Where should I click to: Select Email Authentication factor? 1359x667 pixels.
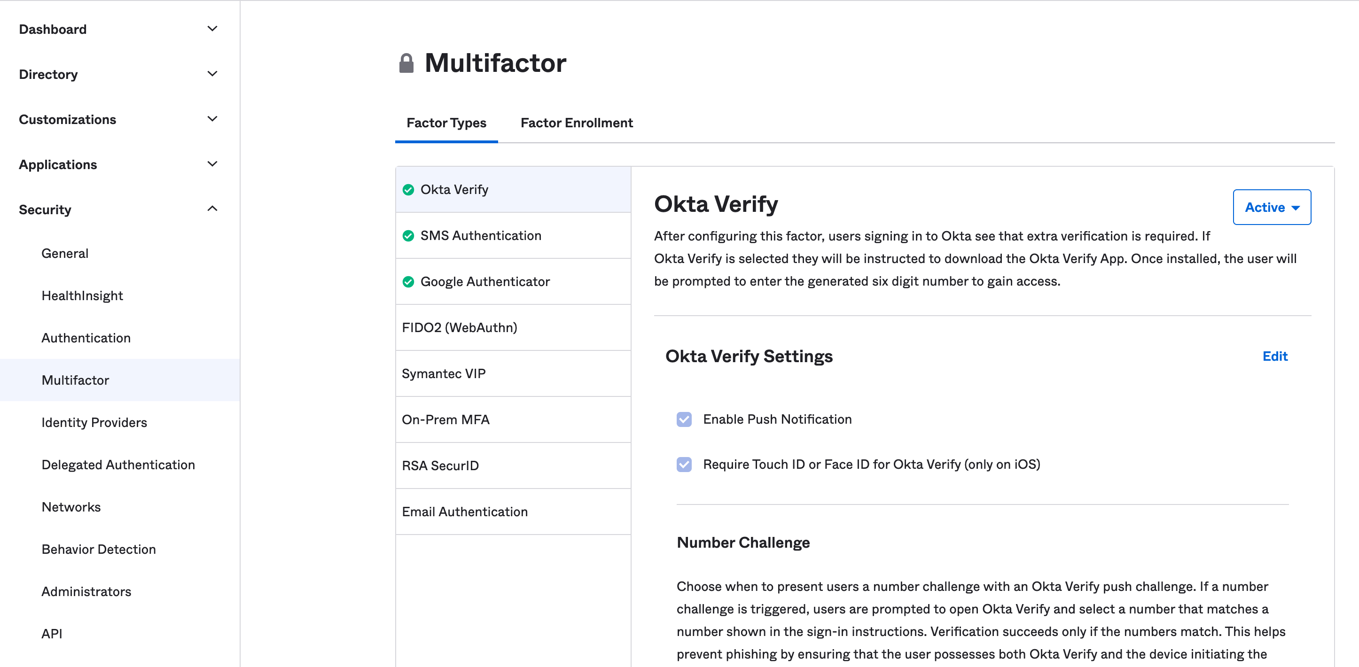464,512
